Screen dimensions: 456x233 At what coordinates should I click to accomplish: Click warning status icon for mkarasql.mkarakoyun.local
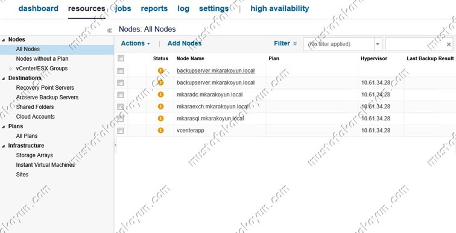tap(160, 119)
